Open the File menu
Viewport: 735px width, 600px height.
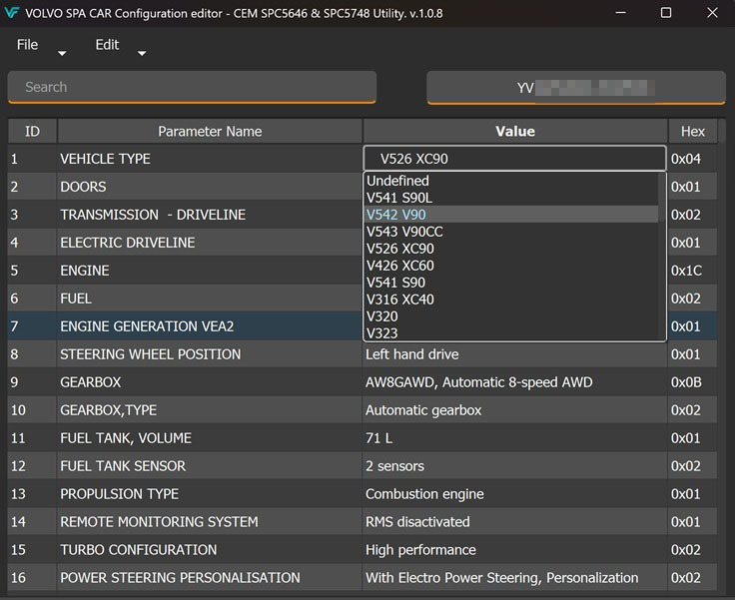click(27, 45)
